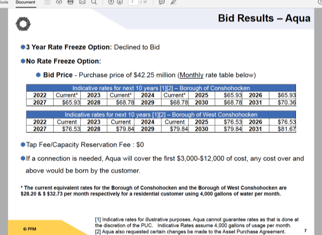Image resolution: width=322 pixels, height=235 pixels.
Task: Add a comment with speech bubble icon
Action: point(162,2)
